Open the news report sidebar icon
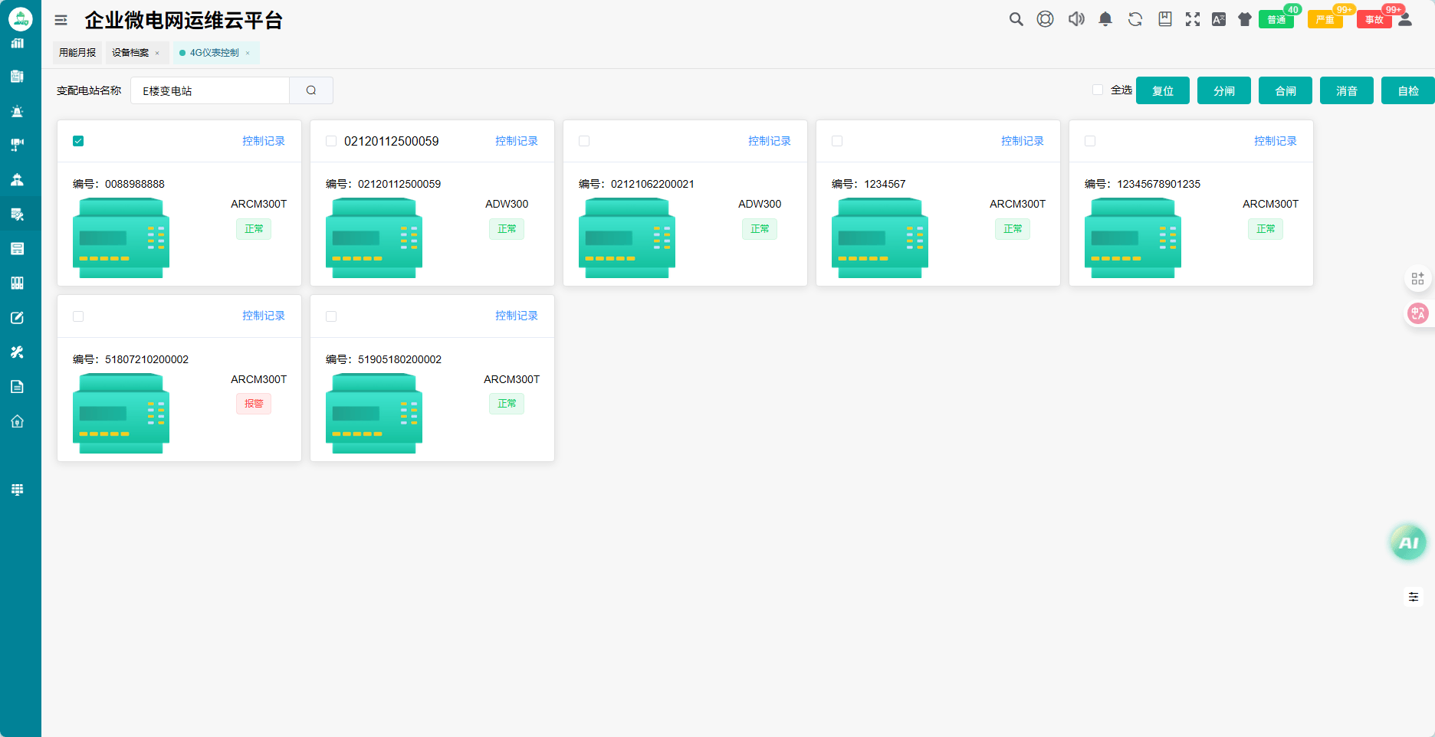Viewport: 1435px width, 737px height. click(17, 77)
